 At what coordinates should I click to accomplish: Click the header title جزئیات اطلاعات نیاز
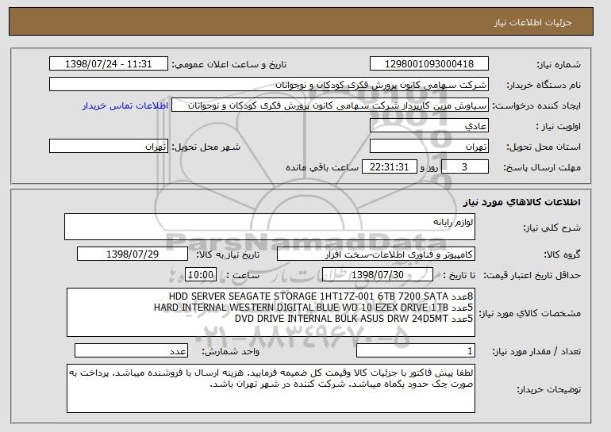coord(532,22)
